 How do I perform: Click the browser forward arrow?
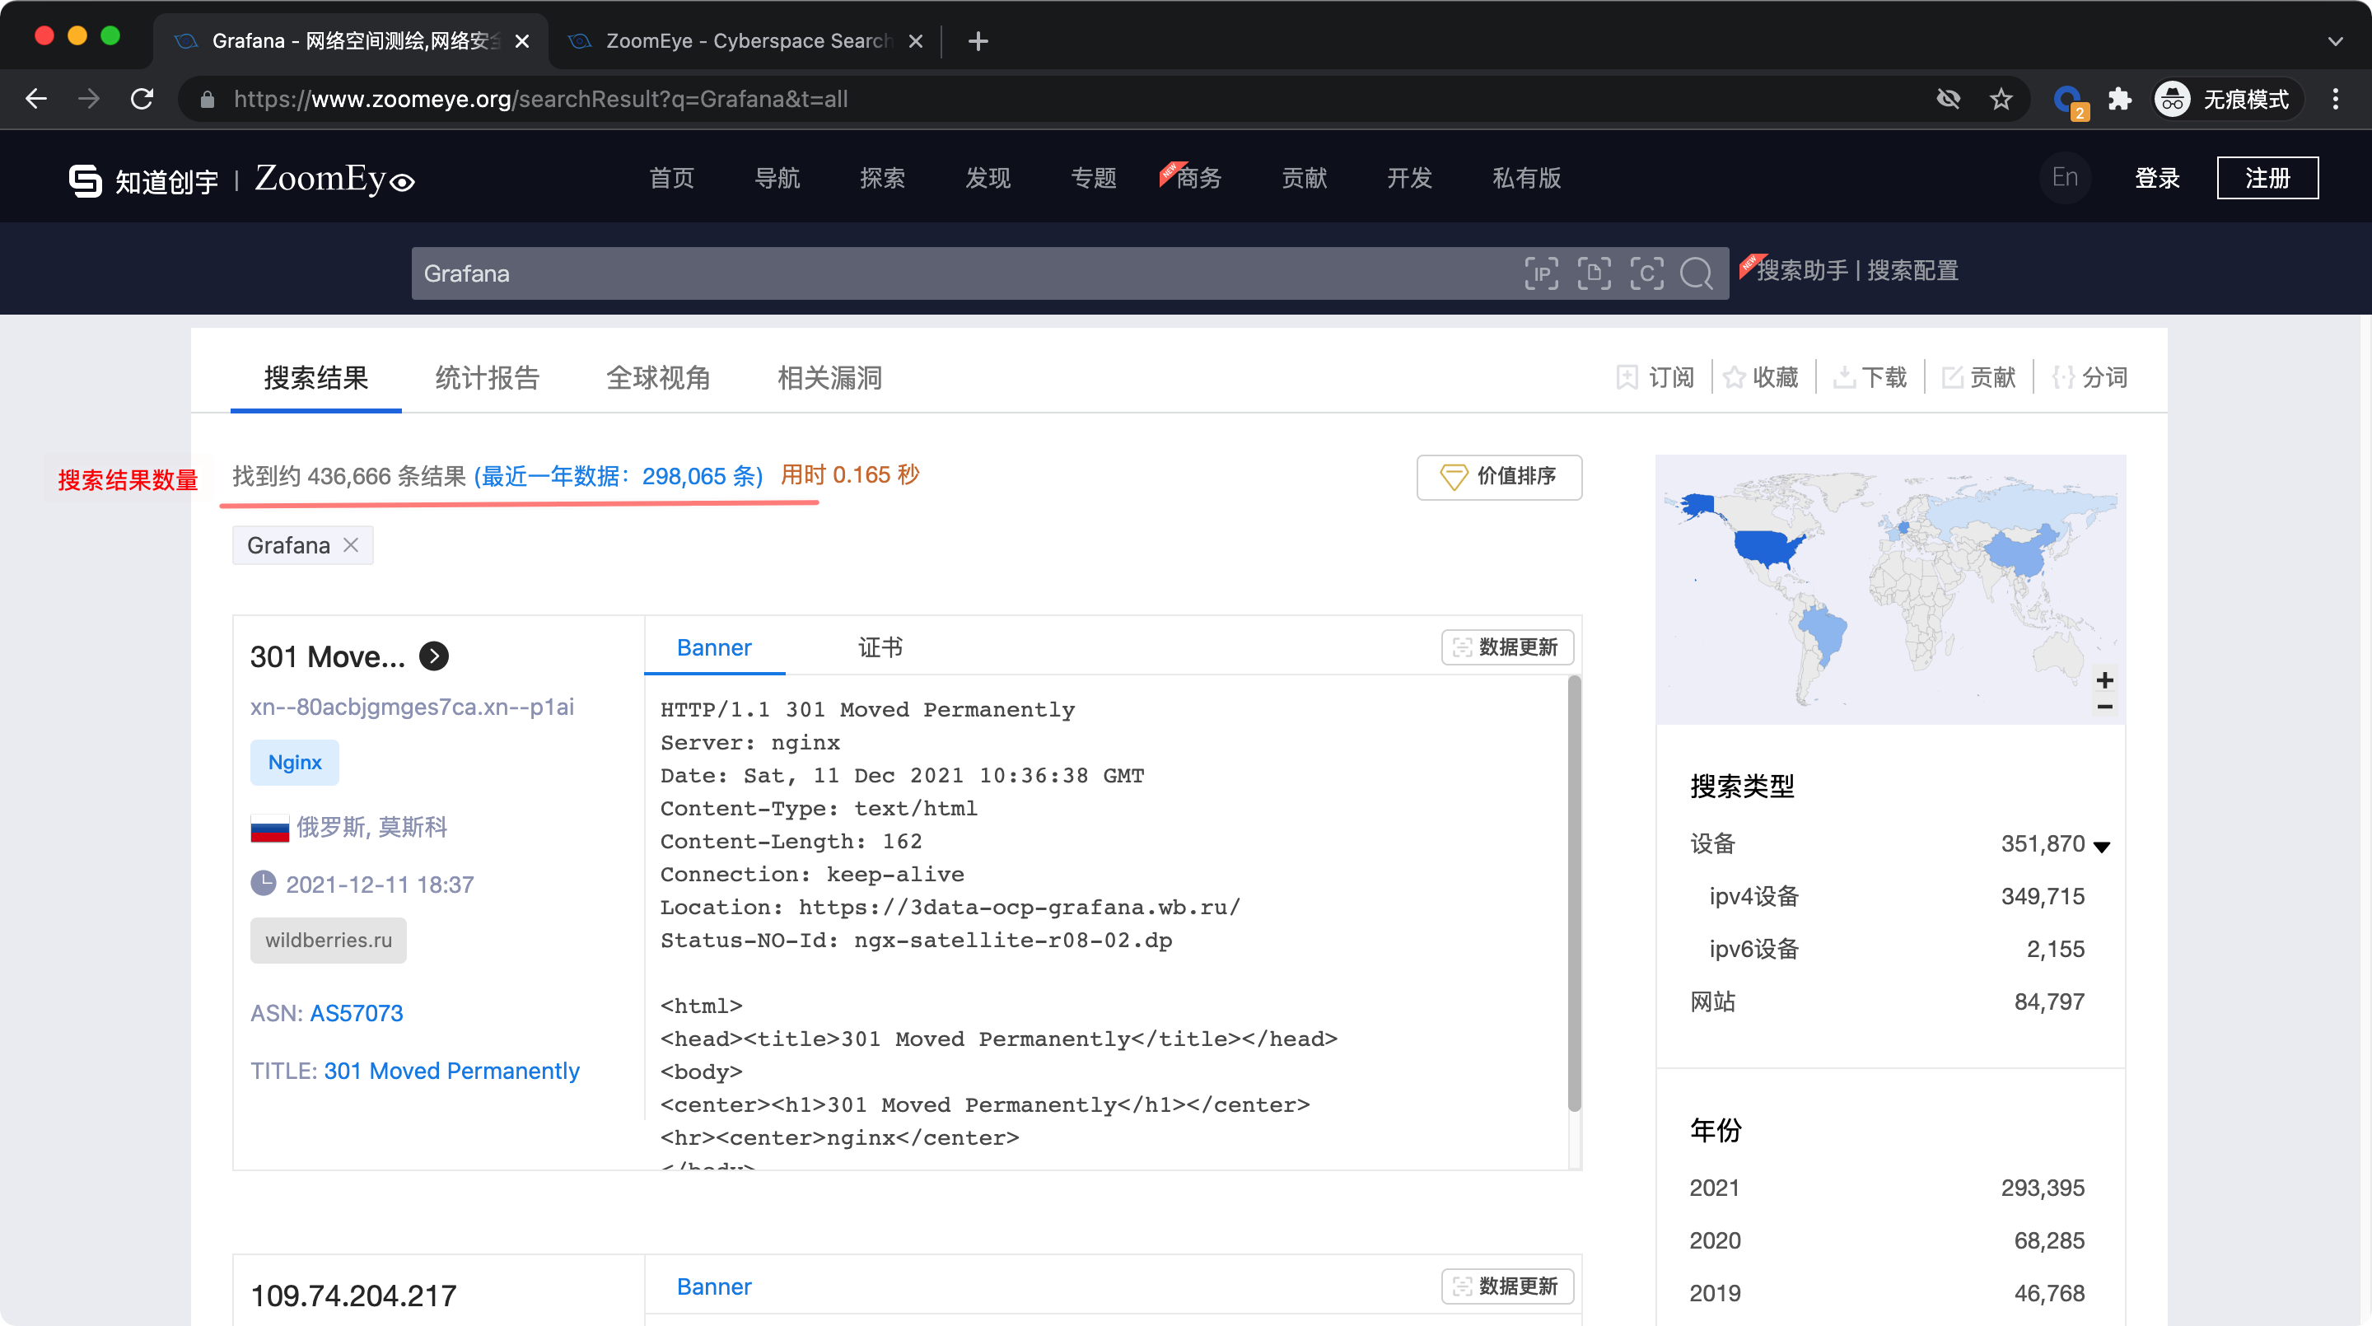[x=88, y=99]
